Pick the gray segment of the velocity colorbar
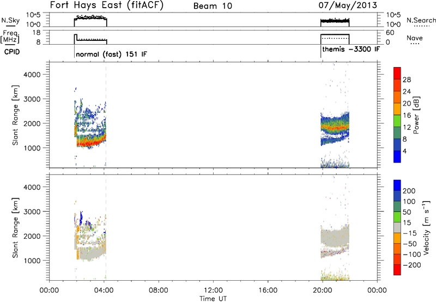 tap(397, 227)
